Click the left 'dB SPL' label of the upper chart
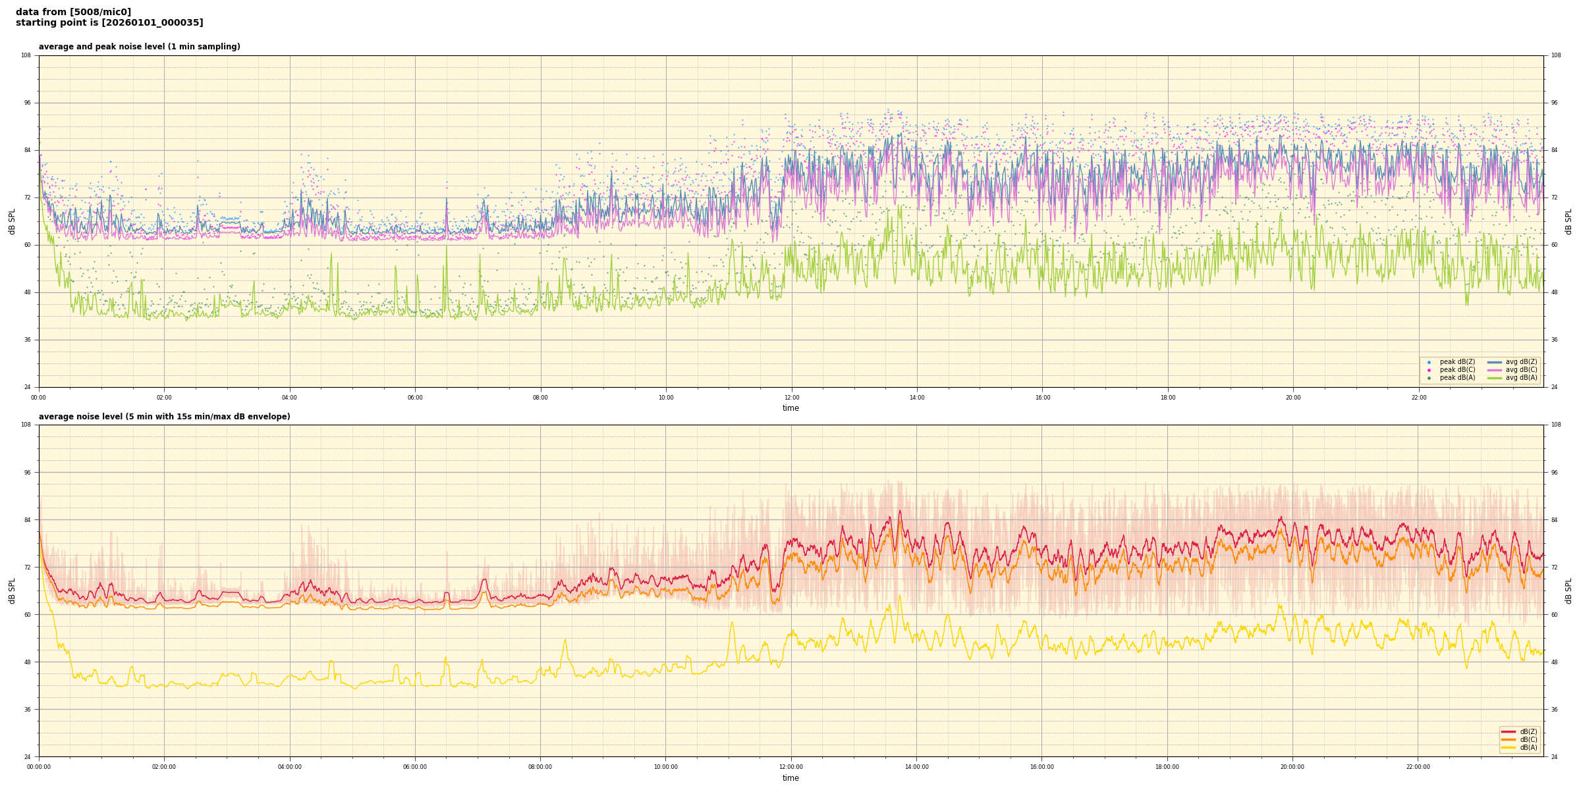 click(12, 221)
